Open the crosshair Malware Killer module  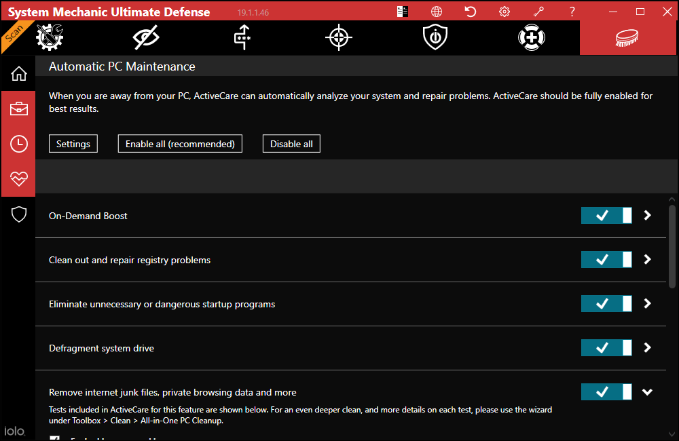point(339,37)
